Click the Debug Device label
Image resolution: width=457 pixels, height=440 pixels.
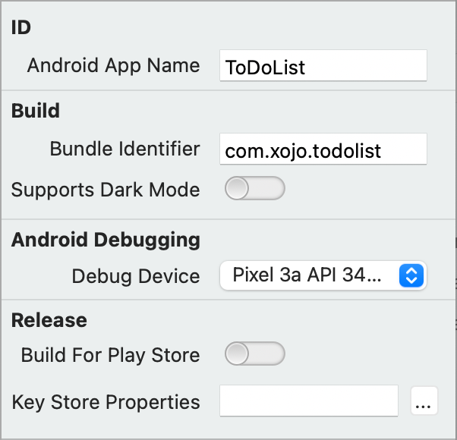tap(136, 276)
